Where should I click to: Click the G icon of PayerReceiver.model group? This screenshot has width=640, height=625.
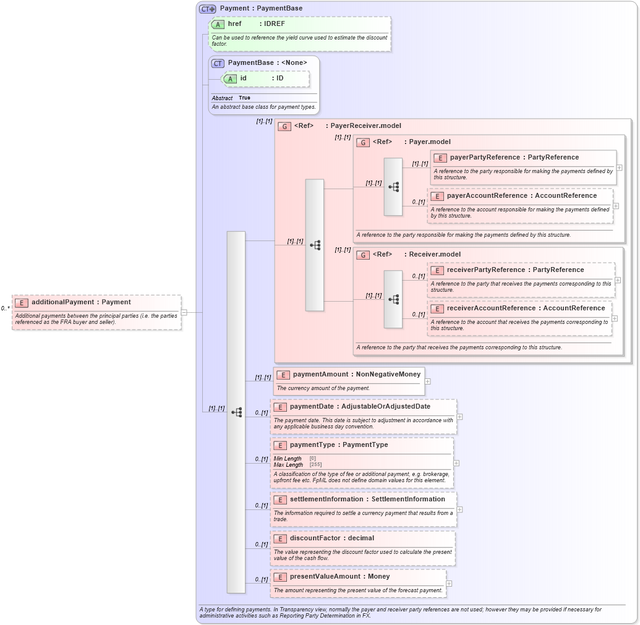pyautogui.click(x=285, y=125)
